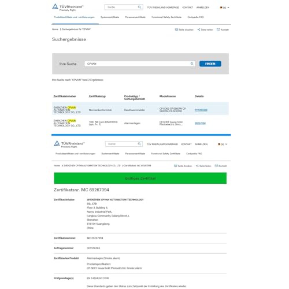Select the 'Personenzertifikate' tab in top navigation
This screenshot has width=289, height=289.
(x=135, y=17)
